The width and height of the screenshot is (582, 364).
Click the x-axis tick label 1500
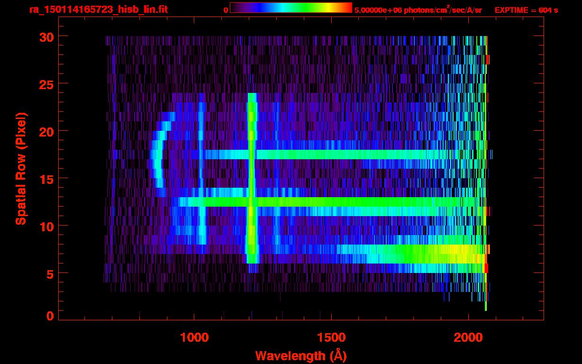pyautogui.click(x=331, y=337)
